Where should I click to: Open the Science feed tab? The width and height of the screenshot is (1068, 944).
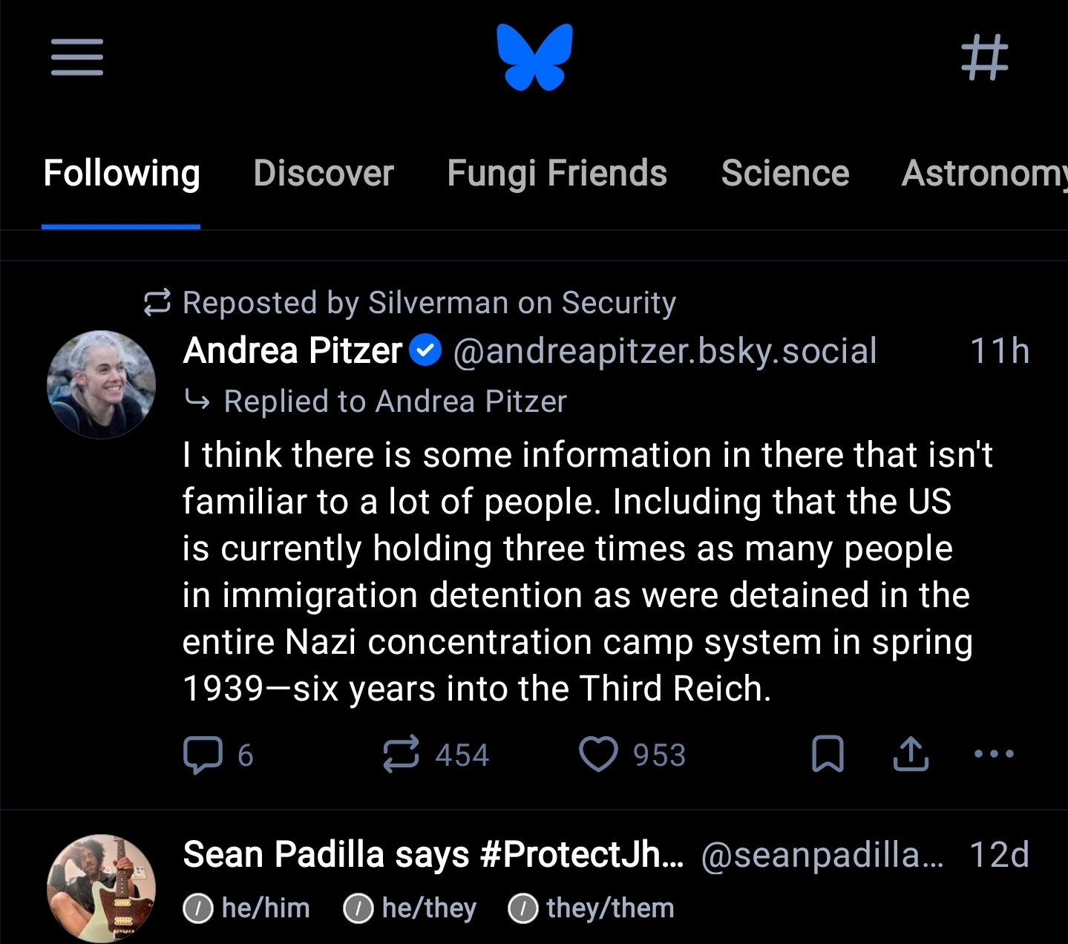785,174
